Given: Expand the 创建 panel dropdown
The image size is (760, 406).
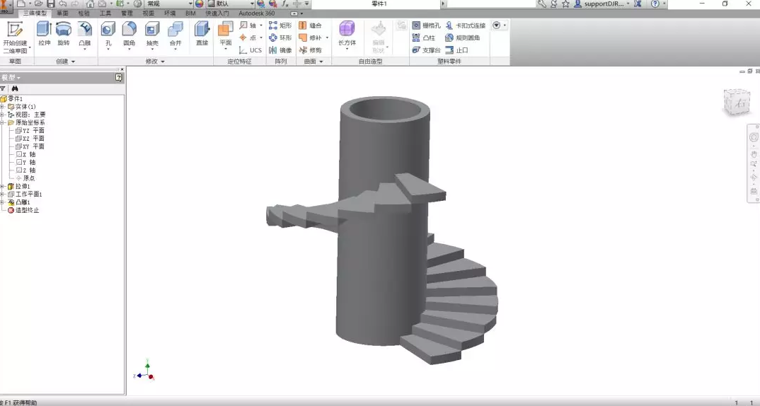Looking at the screenshot, I should click(65, 62).
